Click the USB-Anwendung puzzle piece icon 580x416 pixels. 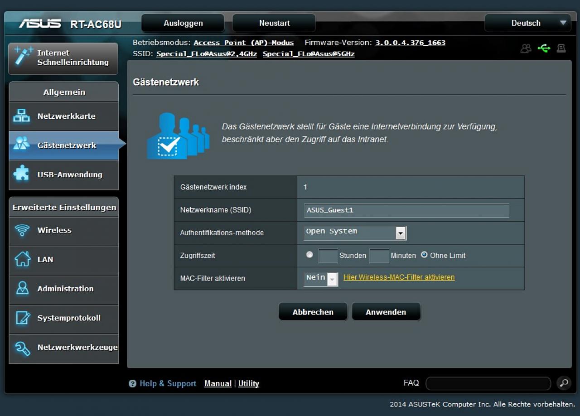(x=22, y=174)
